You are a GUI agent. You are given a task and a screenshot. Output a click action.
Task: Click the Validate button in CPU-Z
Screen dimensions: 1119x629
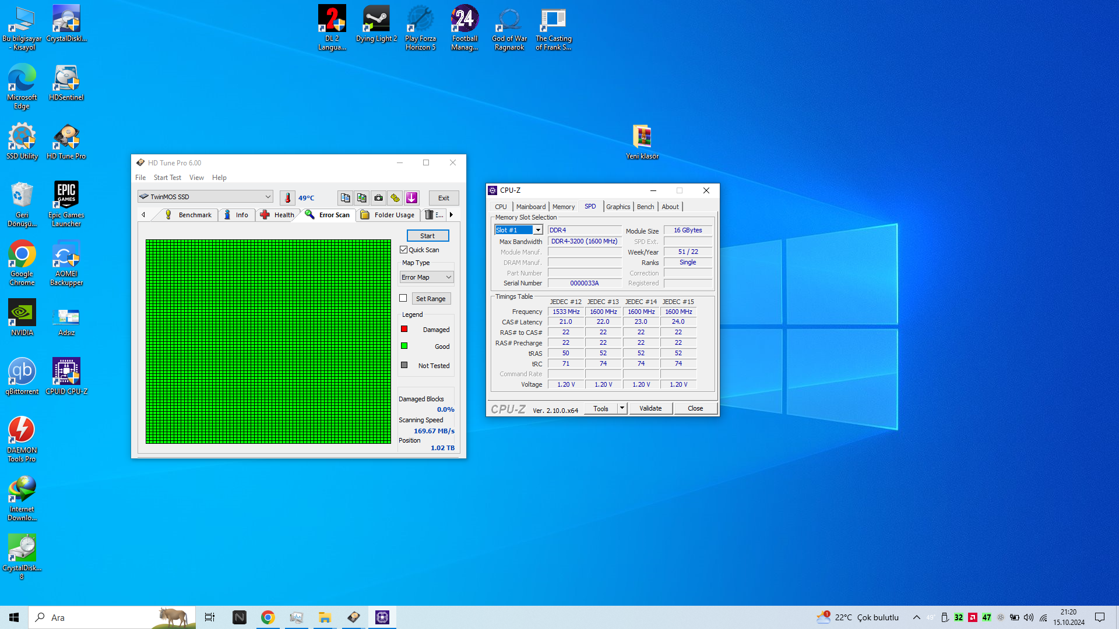pyautogui.click(x=650, y=408)
